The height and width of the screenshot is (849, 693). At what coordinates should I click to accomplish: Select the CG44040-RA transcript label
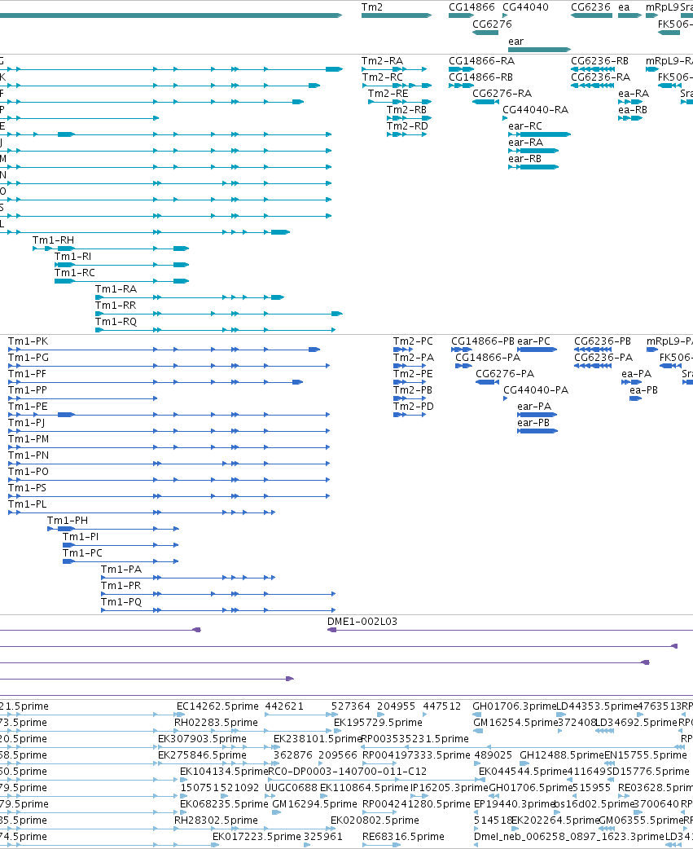[x=536, y=109]
